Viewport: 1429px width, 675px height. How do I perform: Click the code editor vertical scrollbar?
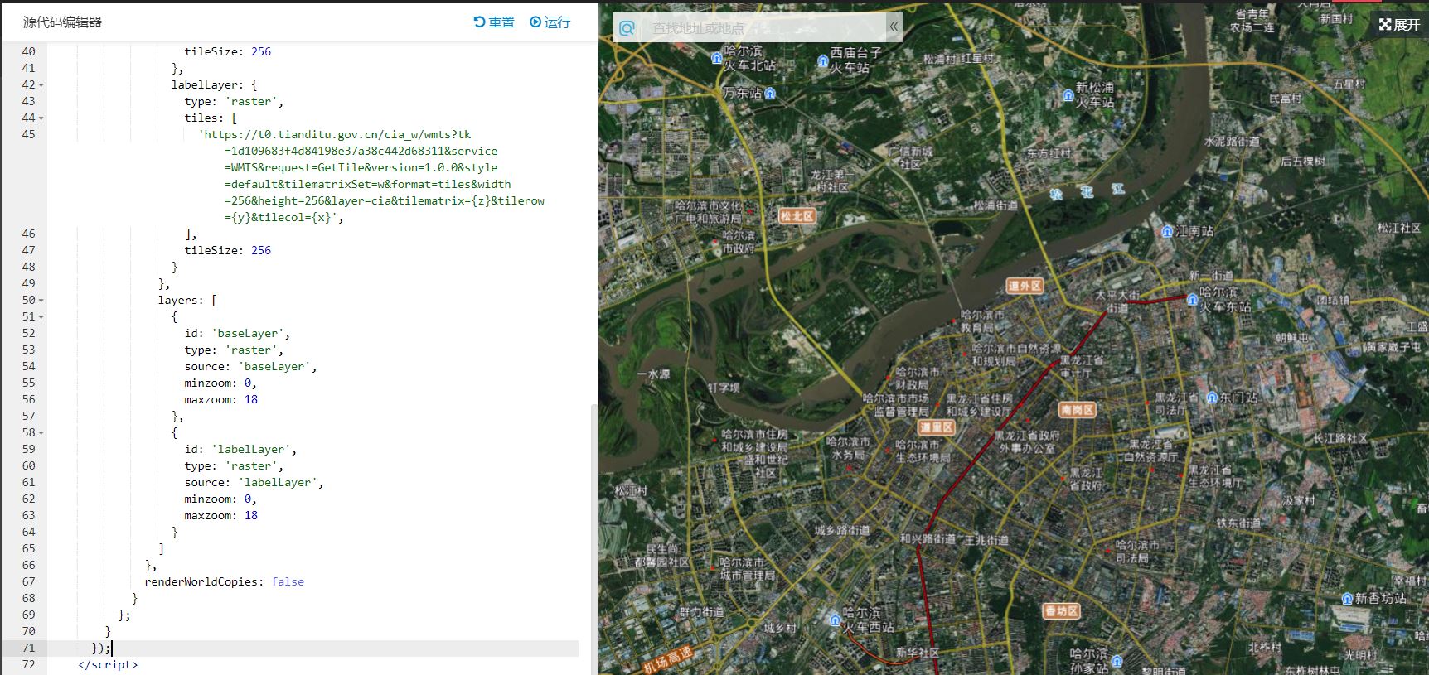[x=593, y=538]
